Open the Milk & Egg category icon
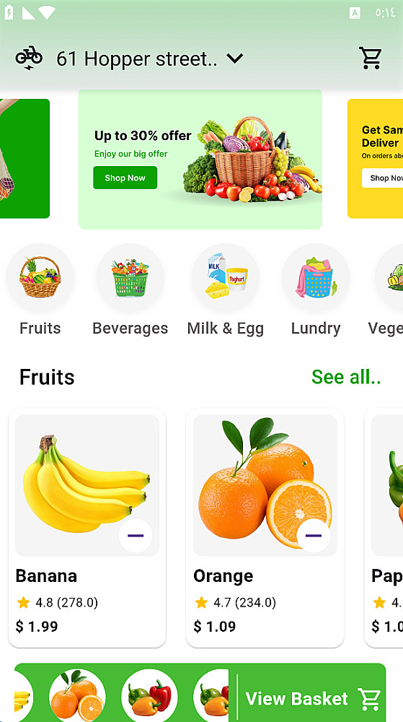 coord(225,277)
